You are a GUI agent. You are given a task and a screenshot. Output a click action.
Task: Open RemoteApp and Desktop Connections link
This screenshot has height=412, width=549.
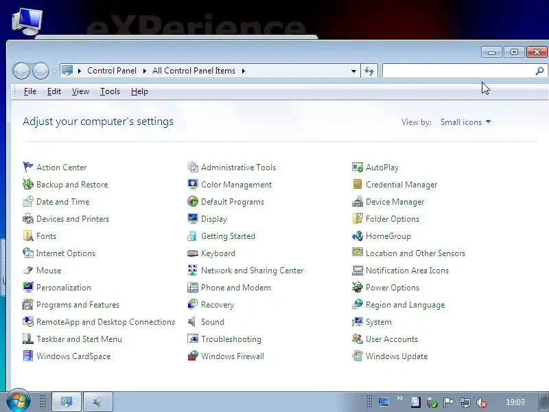click(106, 322)
